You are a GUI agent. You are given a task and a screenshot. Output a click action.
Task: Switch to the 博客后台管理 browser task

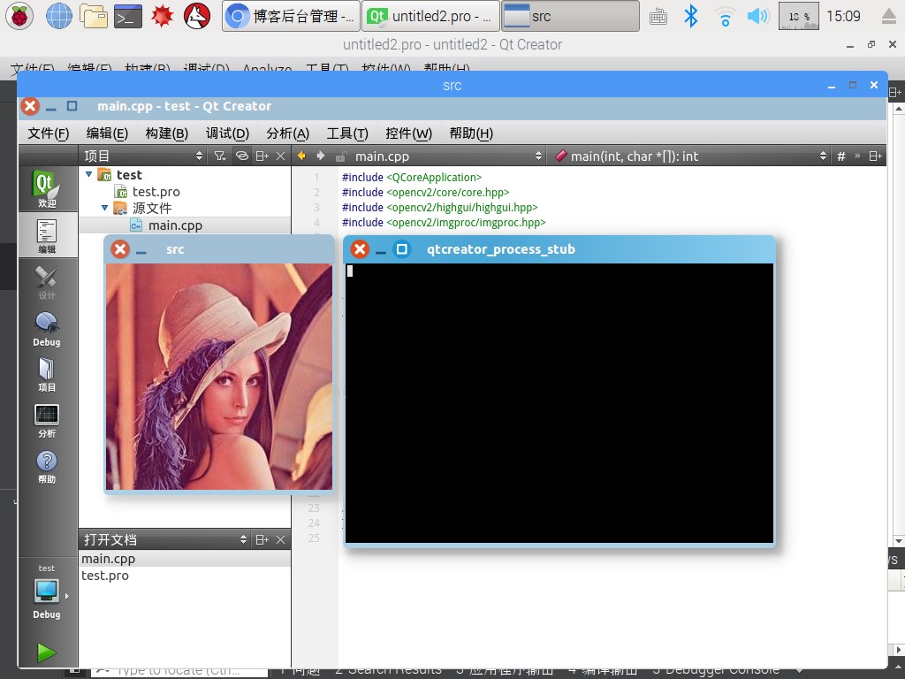tap(291, 16)
